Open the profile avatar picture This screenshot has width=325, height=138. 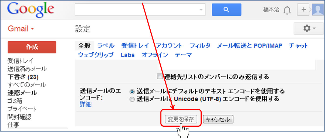coord(318,10)
